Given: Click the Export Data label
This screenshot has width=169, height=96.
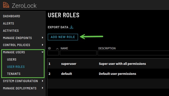Looking at the screenshot, I should point(58,27).
